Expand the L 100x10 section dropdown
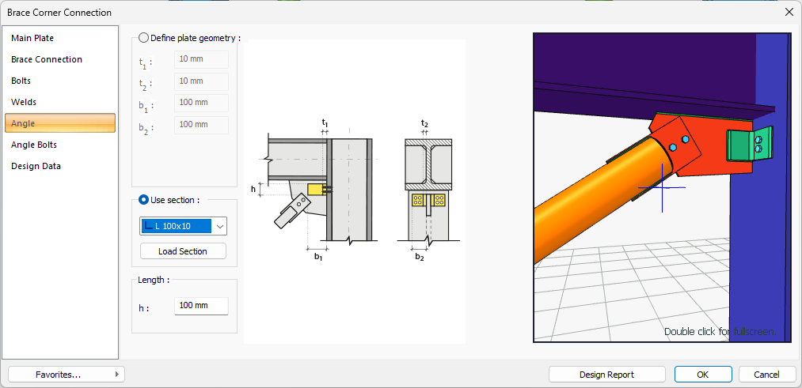This screenshot has height=388, width=802. tap(220, 227)
